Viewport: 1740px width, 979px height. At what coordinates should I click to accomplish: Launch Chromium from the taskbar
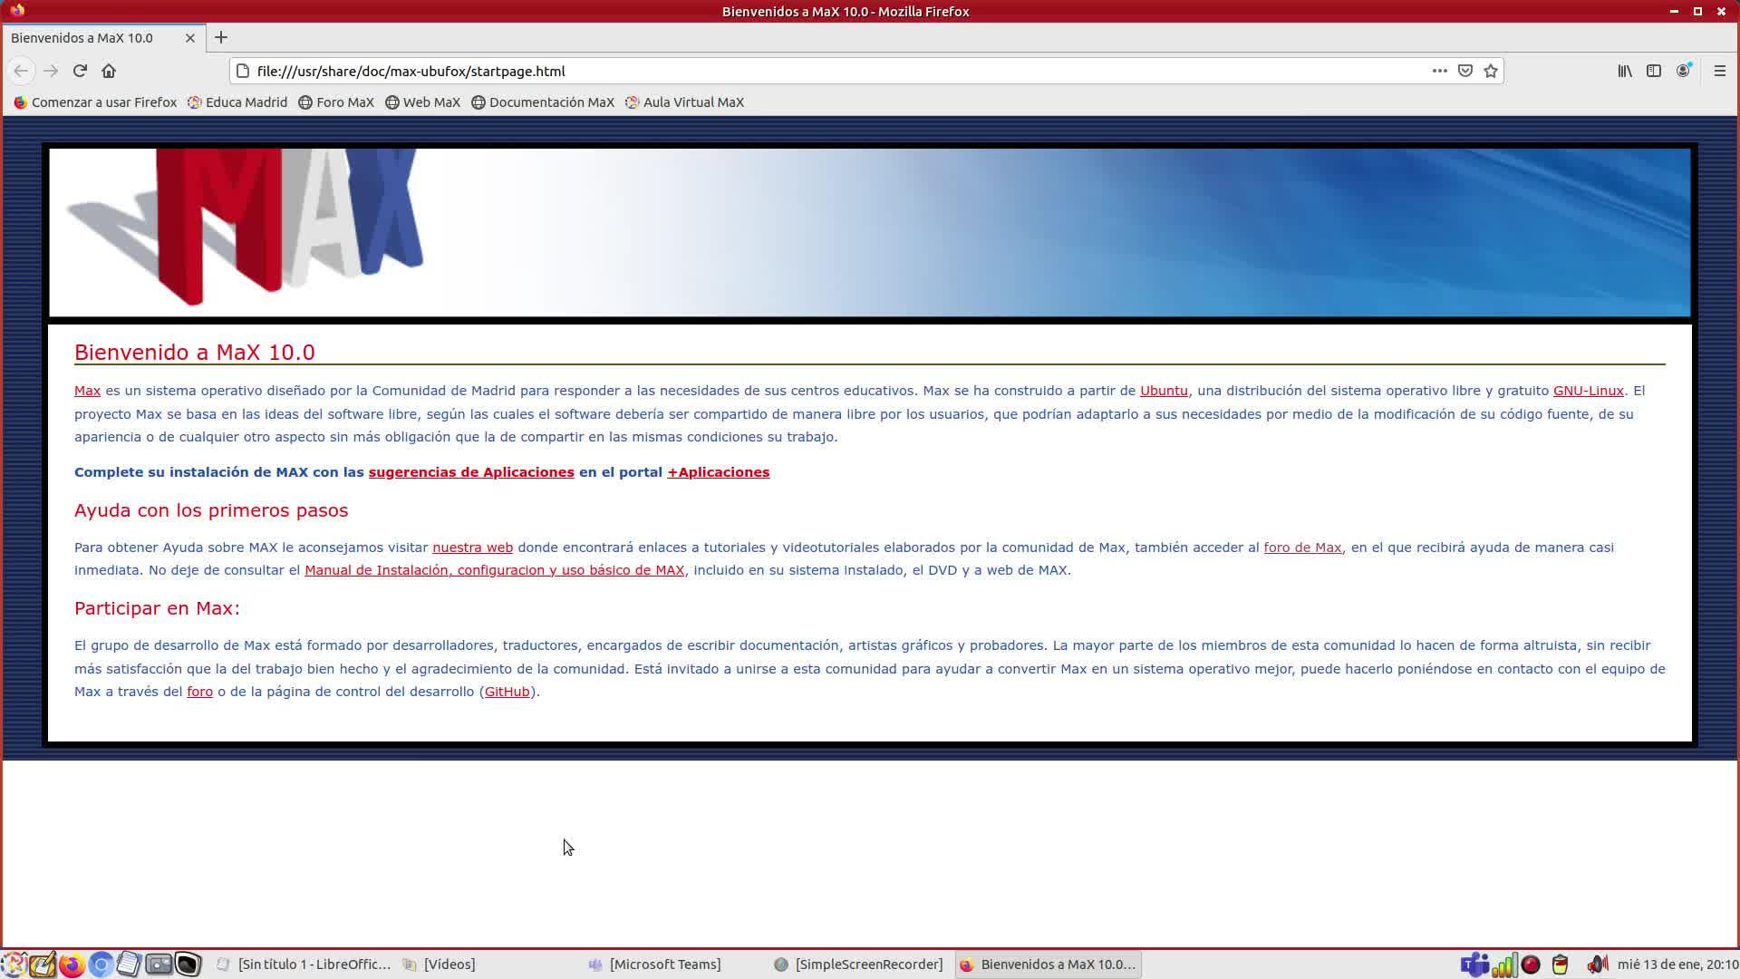101,964
